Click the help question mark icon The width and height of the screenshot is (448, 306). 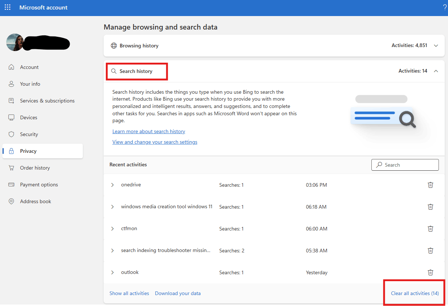445,7
